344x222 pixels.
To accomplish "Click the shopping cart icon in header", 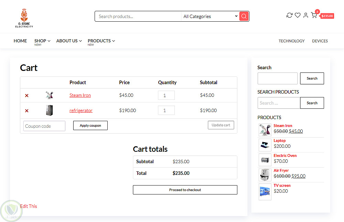I will pyautogui.click(x=314, y=15).
